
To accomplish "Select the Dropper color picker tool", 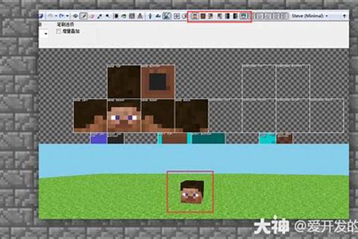I will pyautogui.click(x=99, y=16).
